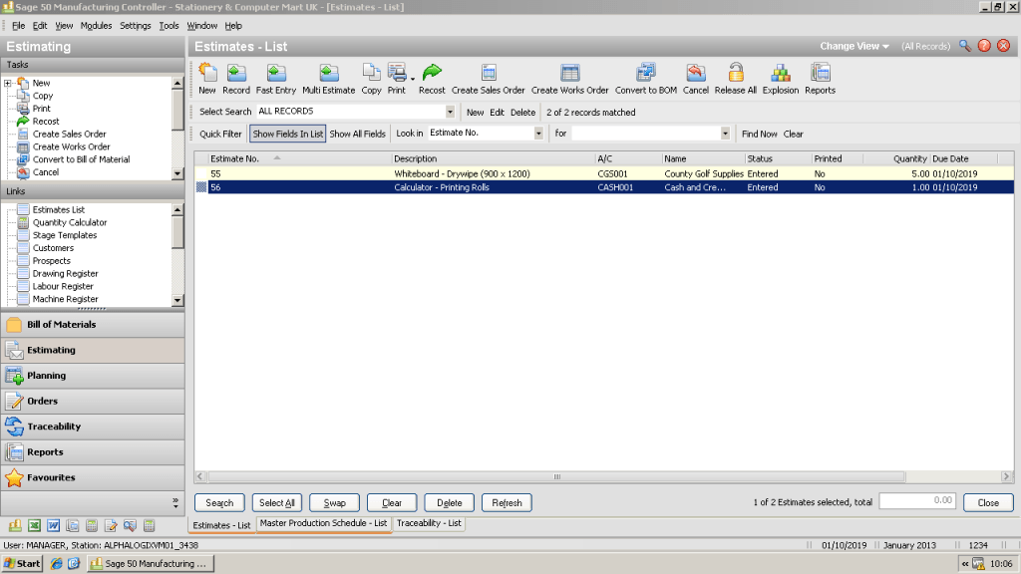Open the Record toolbar icon
This screenshot has height=574, width=1021.
click(235, 80)
